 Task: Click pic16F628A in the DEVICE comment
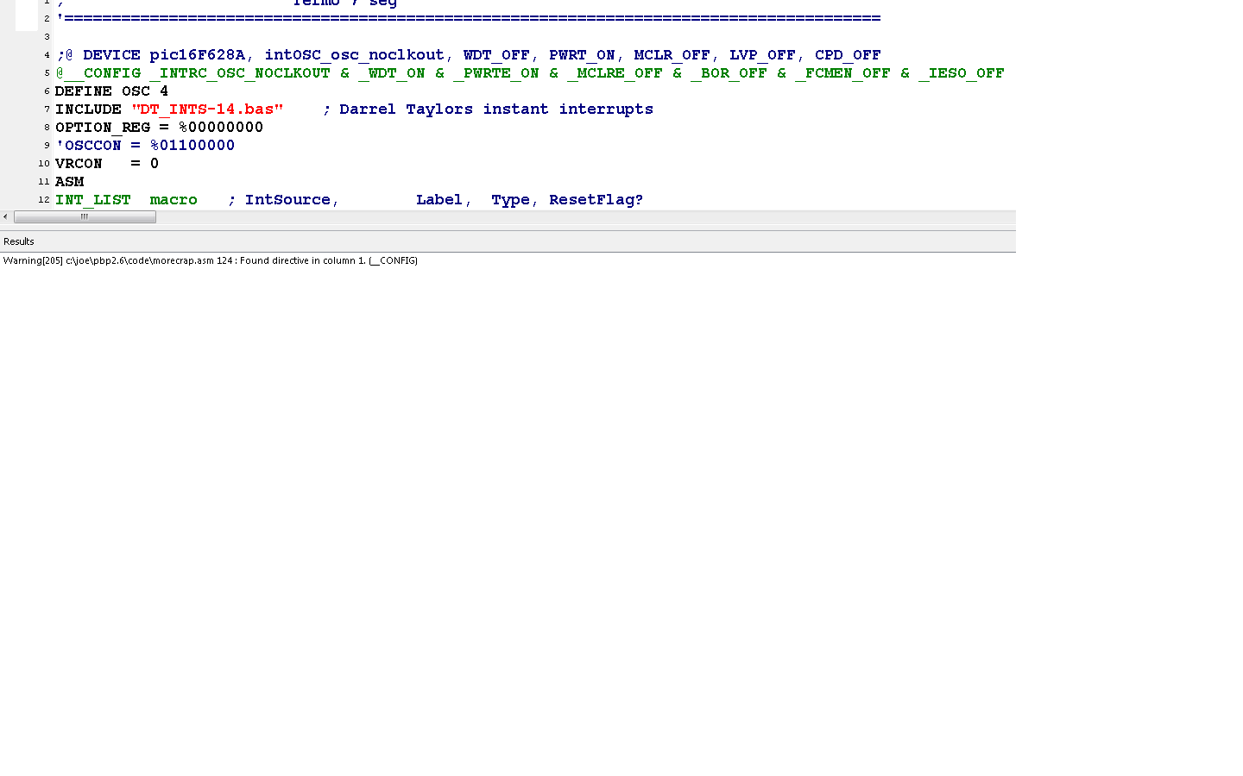pyautogui.click(x=198, y=55)
